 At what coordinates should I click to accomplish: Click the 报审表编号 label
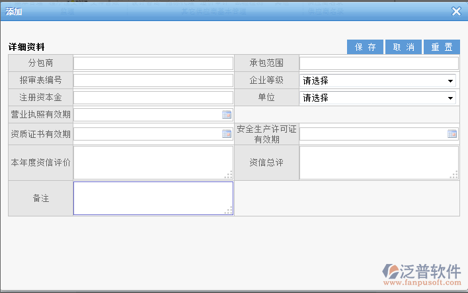click(x=40, y=81)
